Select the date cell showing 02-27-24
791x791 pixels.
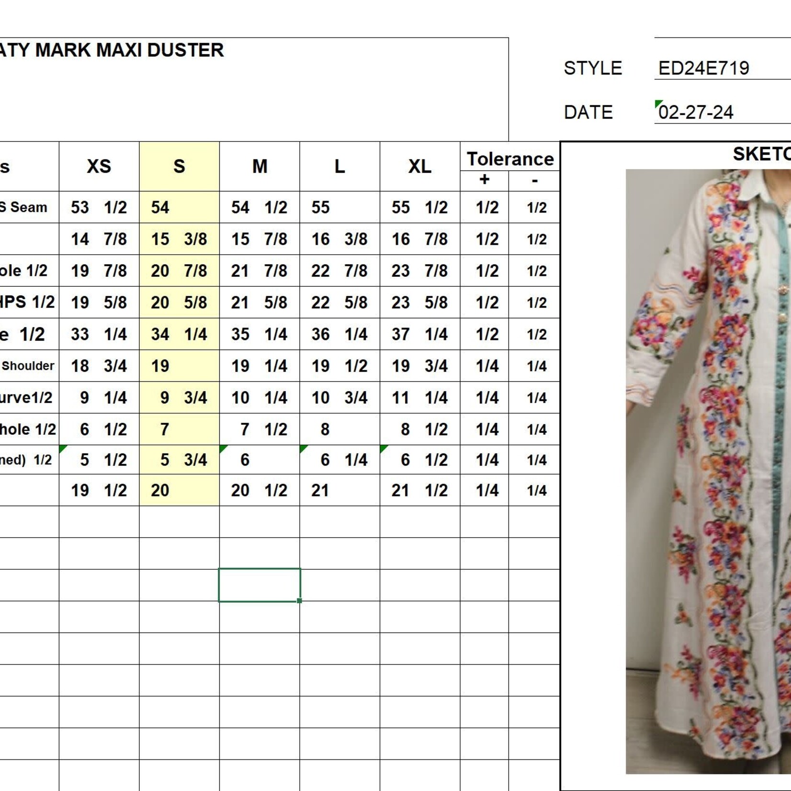697,113
